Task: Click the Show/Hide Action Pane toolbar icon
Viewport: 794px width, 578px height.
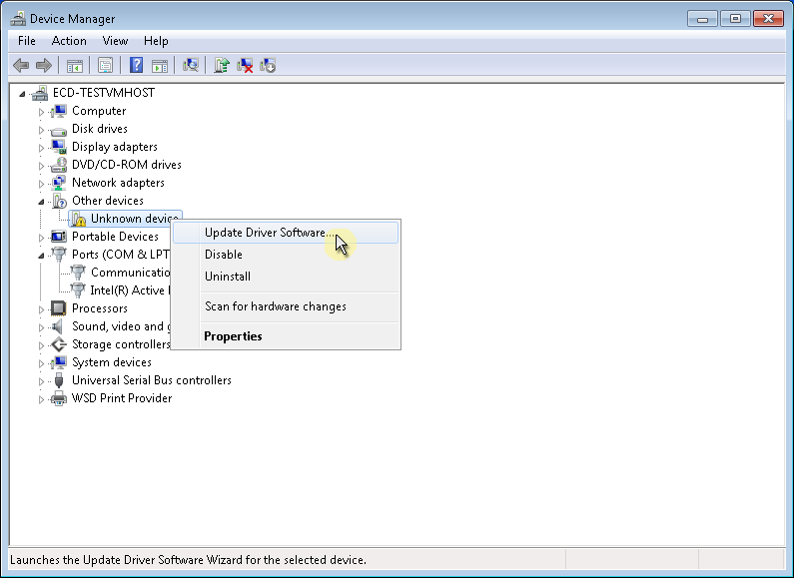Action: [160, 65]
